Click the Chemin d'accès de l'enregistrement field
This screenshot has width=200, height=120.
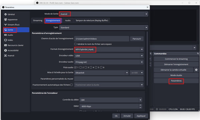pyautogui.click(x=102, y=39)
